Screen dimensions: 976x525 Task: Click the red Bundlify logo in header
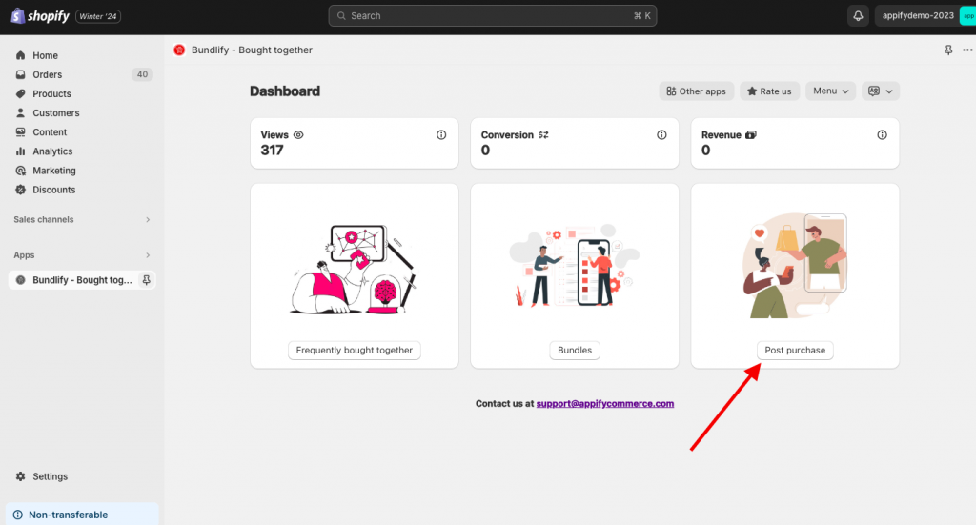(179, 50)
